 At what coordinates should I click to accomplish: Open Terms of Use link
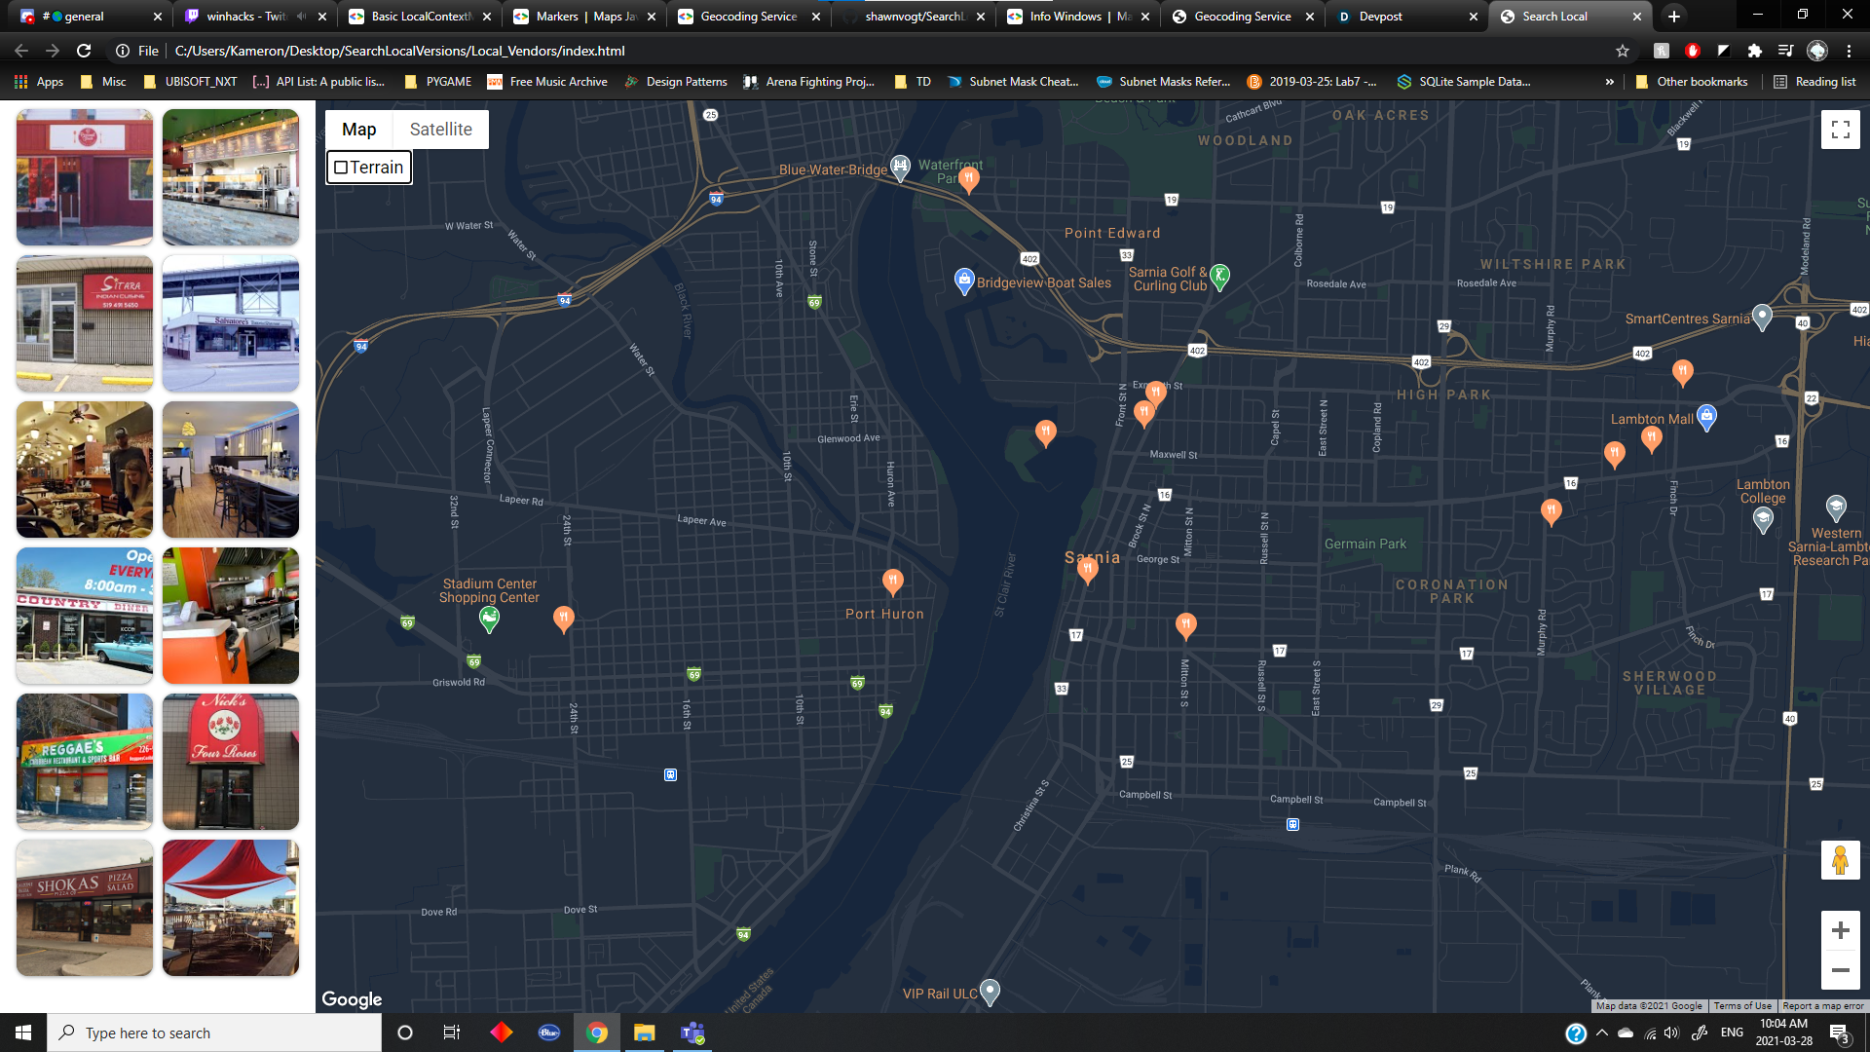click(x=1741, y=1006)
